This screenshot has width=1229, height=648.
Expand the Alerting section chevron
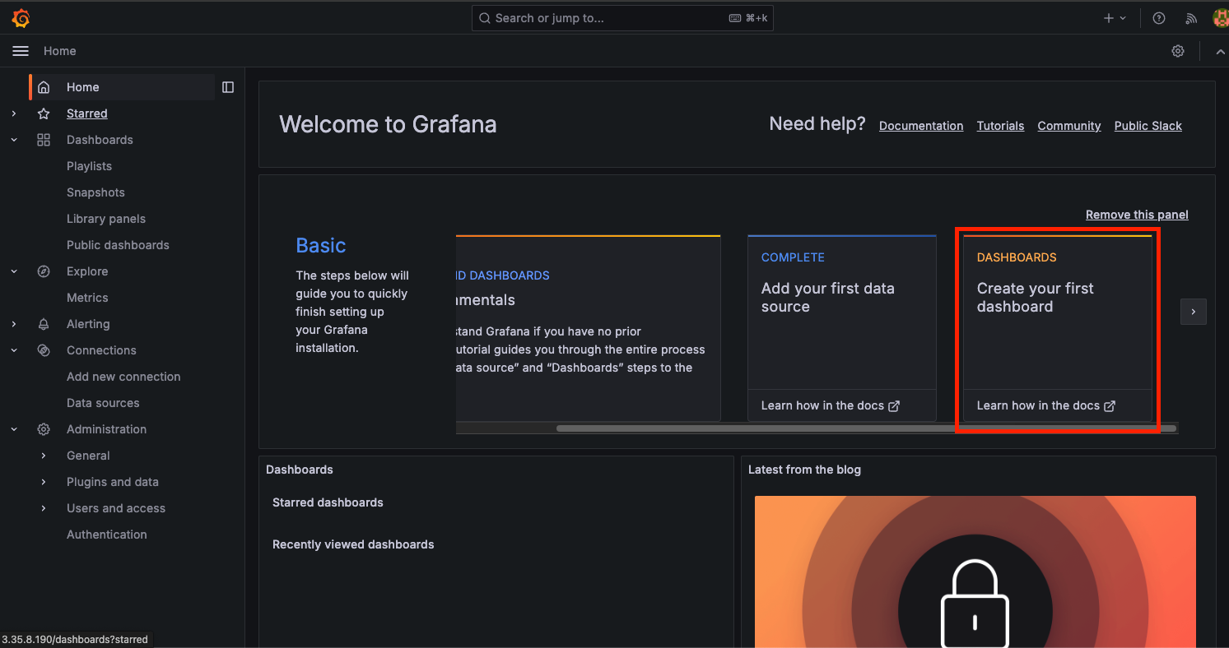coord(14,324)
